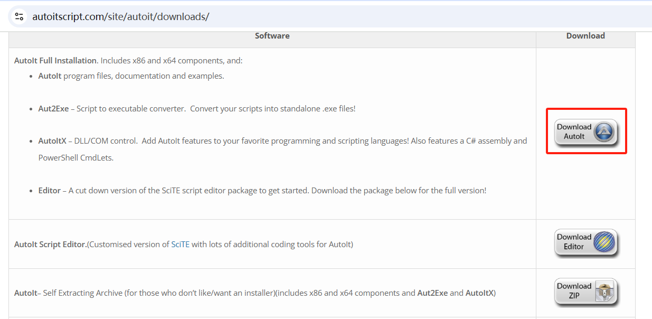Click the bold Aut2Exe bullet item

(x=53, y=109)
